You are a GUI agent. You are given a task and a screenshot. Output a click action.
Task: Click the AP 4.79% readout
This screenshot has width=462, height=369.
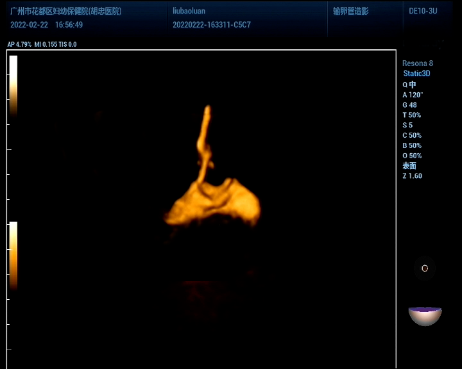click(19, 44)
